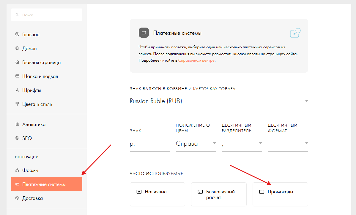Click the paint roller icon for Цвета и стили
Image resolution: width=356 pixels, height=215 pixels.
(17, 104)
